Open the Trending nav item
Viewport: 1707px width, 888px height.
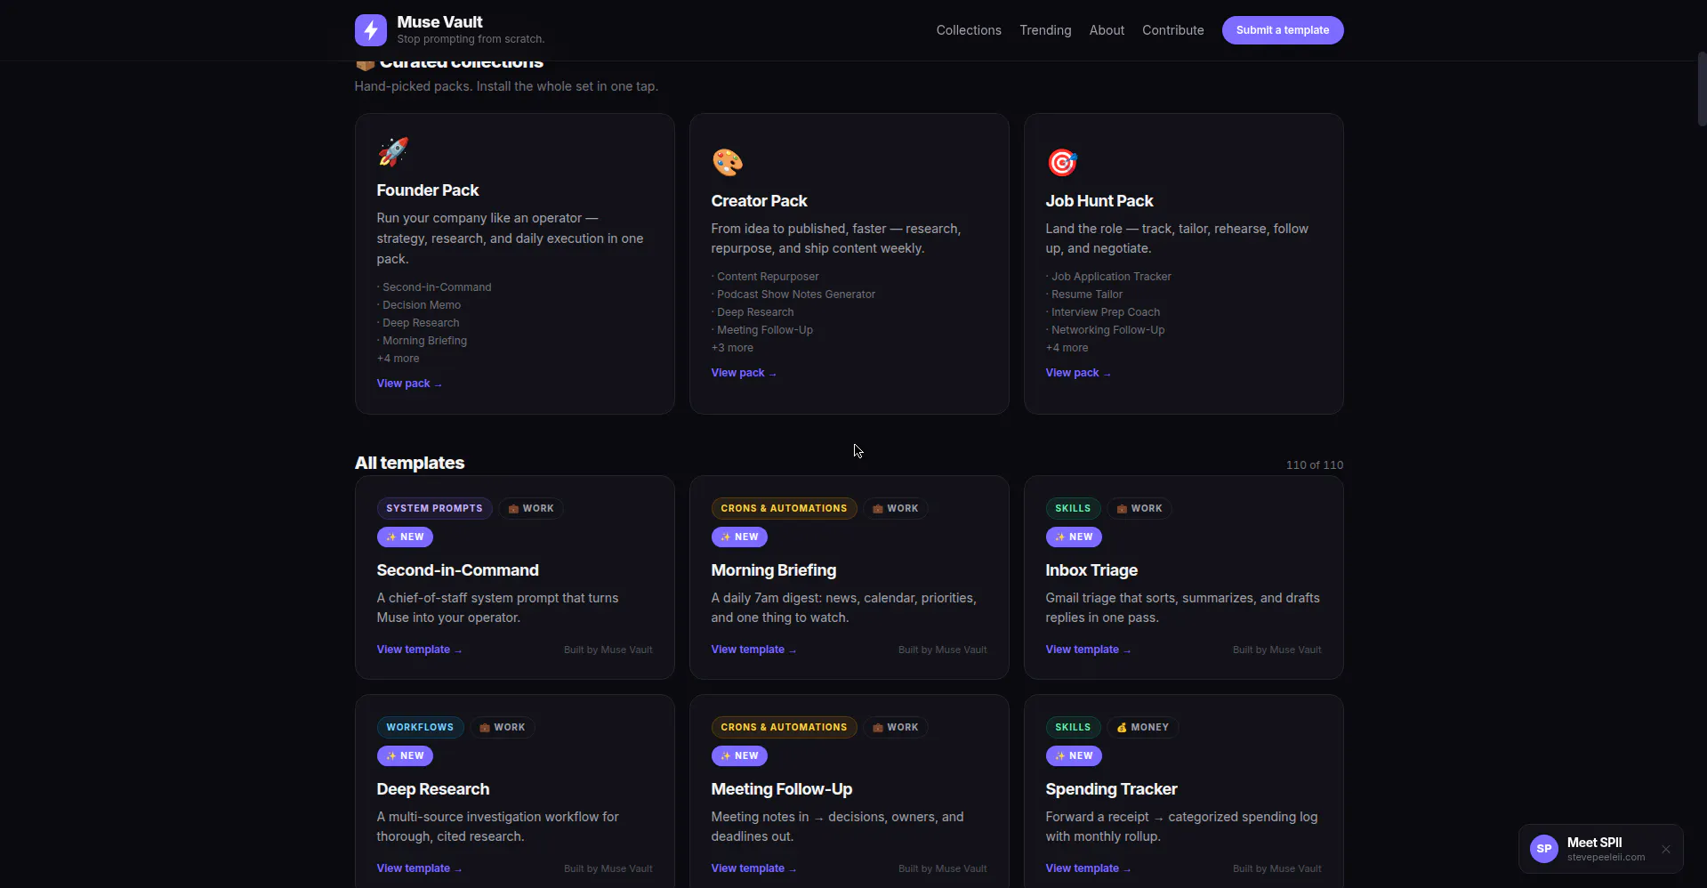click(1045, 30)
